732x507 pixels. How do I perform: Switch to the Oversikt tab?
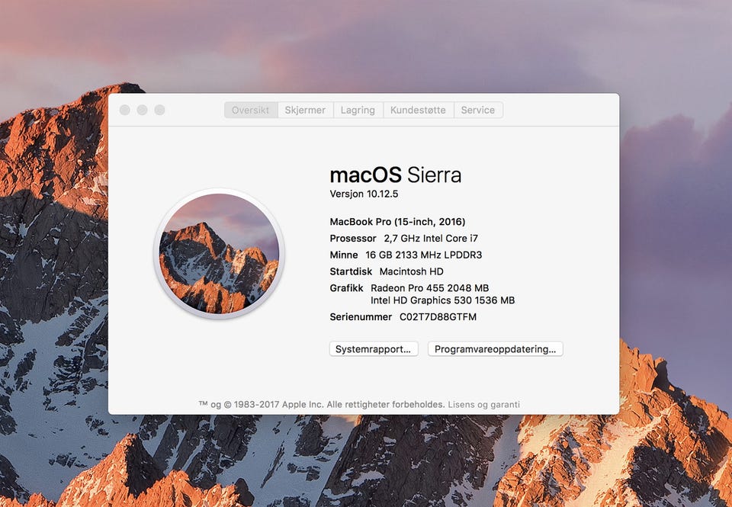251,111
